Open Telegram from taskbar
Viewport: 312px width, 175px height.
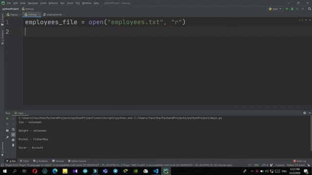coord(116,171)
